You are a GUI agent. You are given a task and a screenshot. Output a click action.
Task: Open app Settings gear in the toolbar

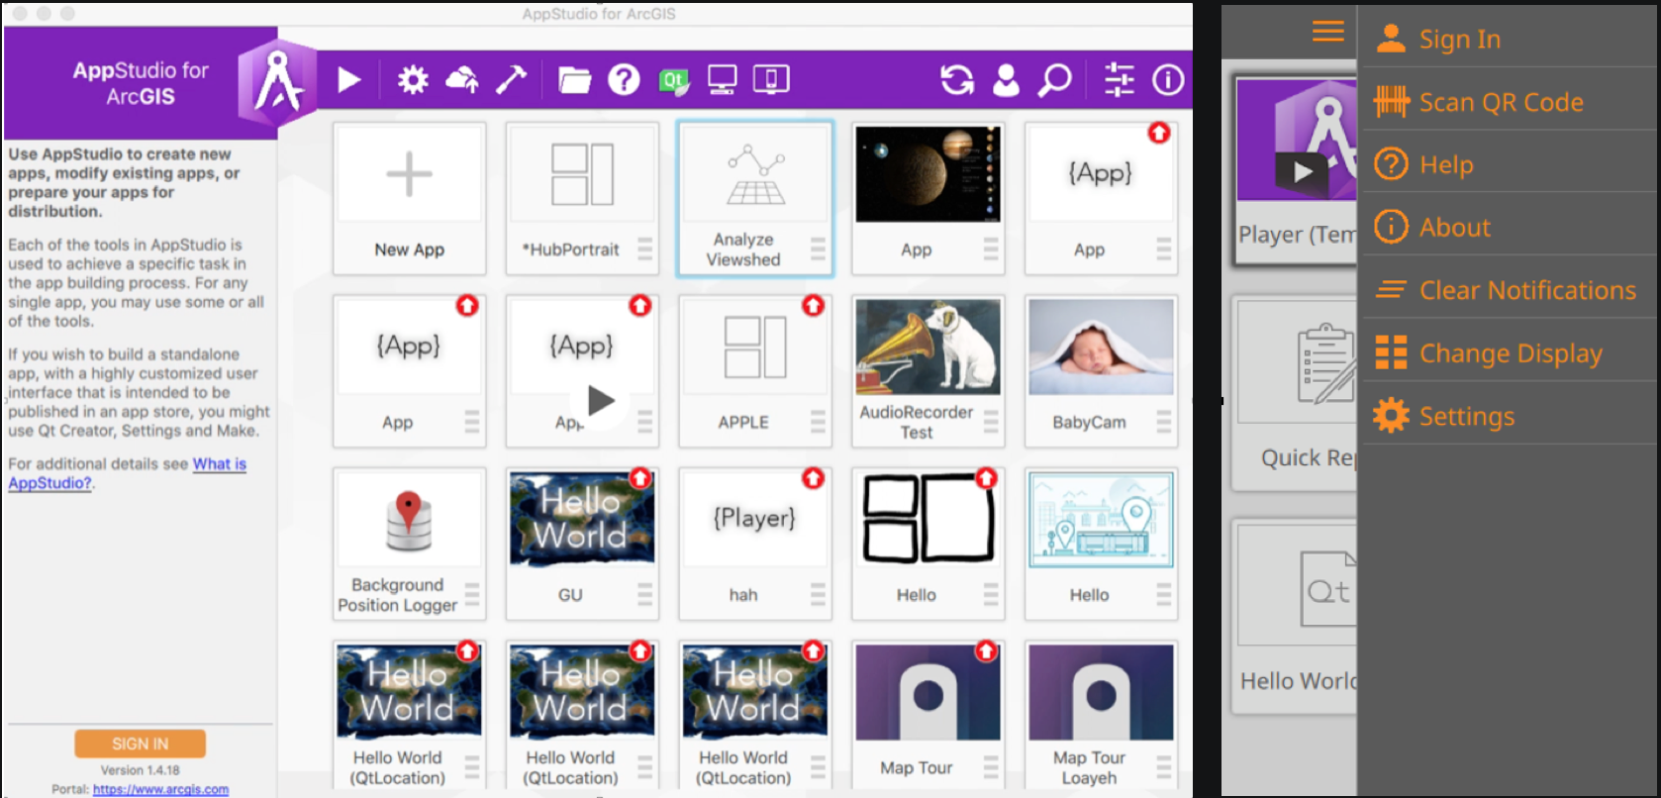pos(413,79)
